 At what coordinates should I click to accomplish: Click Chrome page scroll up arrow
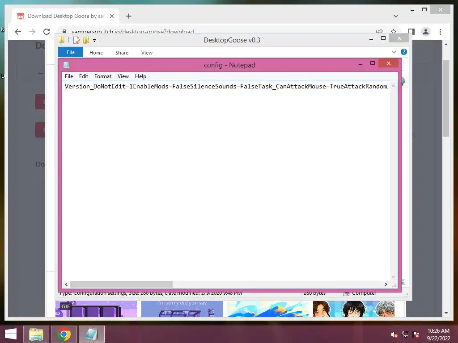pyautogui.click(x=446, y=44)
